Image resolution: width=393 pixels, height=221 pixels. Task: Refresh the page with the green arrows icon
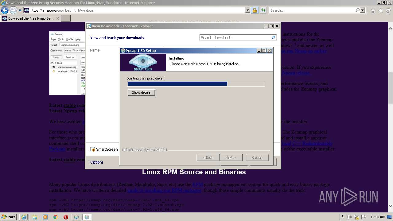click(x=263, y=10)
